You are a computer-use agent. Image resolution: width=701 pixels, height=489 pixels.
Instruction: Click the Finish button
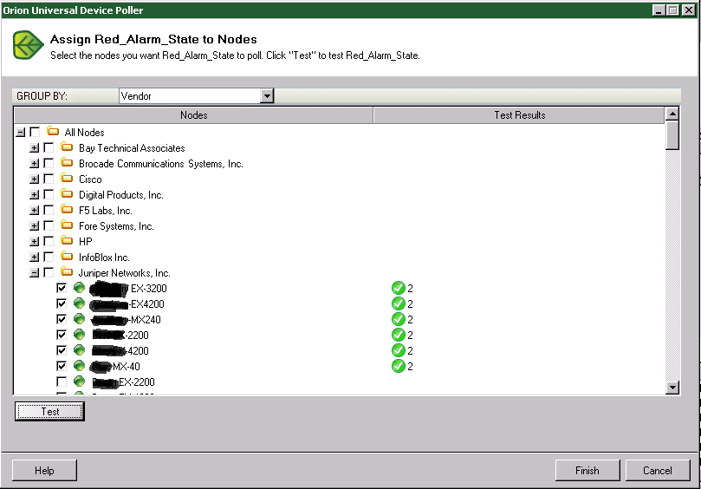587,470
